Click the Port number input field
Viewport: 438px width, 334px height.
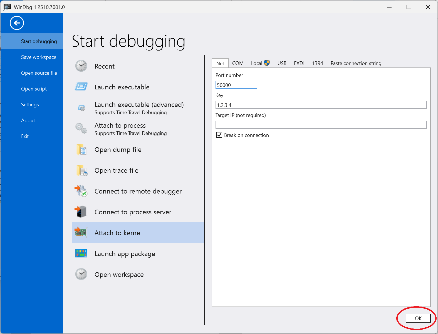pyautogui.click(x=236, y=85)
